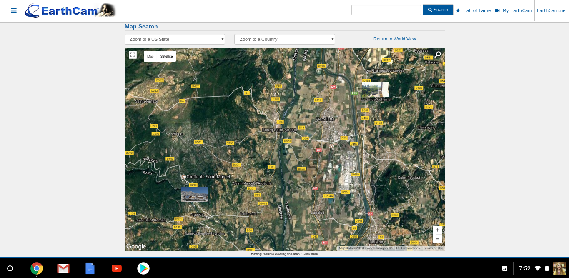Open the magnifier search on the map

pos(438,54)
